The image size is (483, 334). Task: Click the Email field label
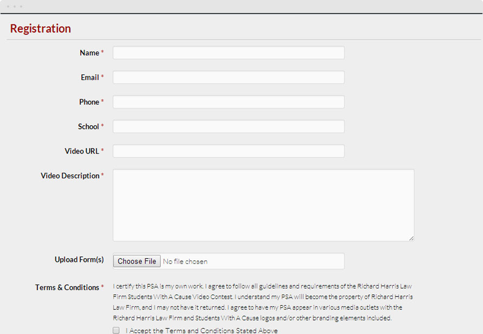point(90,78)
